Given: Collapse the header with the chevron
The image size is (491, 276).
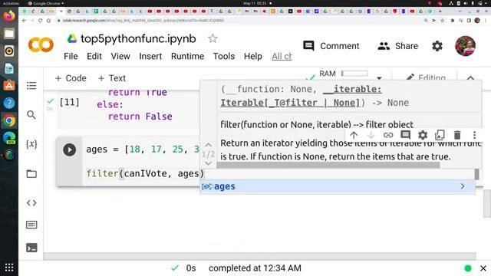Looking at the screenshot, I should pos(470,78).
